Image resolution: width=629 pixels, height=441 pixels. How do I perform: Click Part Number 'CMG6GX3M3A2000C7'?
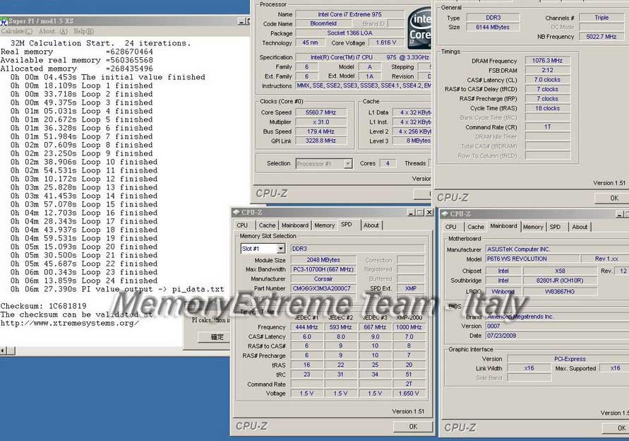(x=323, y=288)
